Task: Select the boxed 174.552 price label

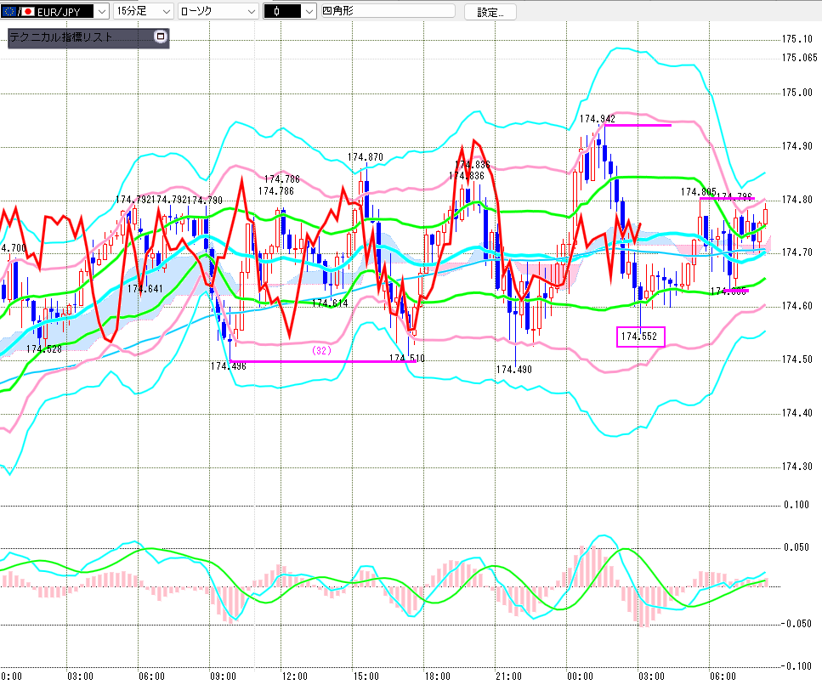Action: point(640,337)
